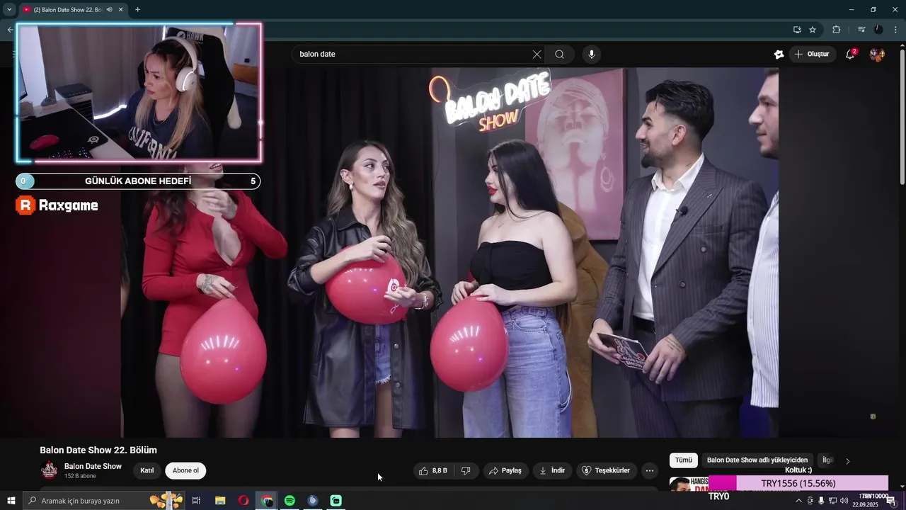906x510 pixels.
Task: Click the Katıl join button
Action: coord(147,470)
